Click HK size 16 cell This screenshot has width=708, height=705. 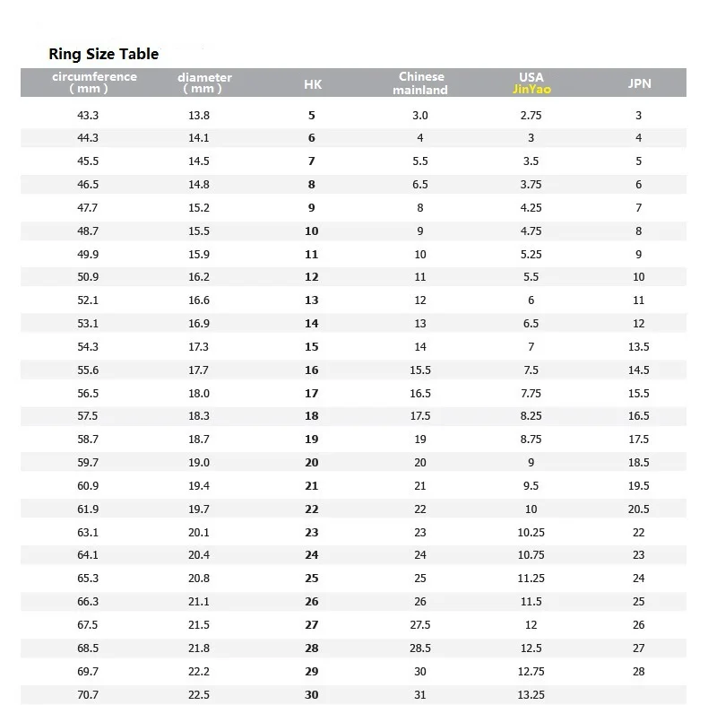tap(312, 370)
